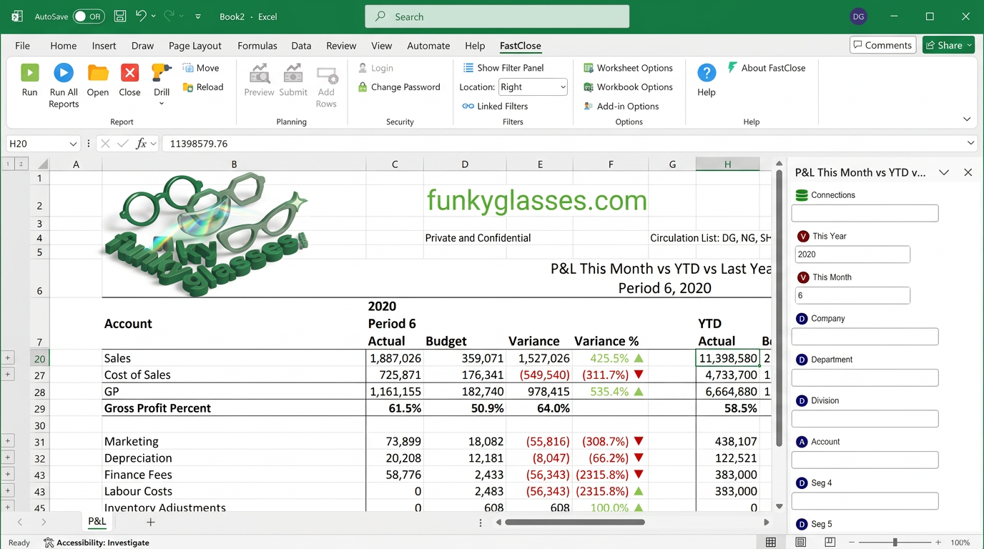
Task: Click the Comments button
Action: coord(882,45)
